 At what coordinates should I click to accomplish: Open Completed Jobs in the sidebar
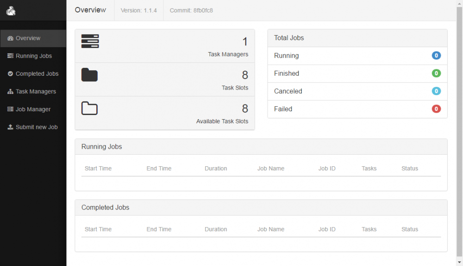point(37,74)
